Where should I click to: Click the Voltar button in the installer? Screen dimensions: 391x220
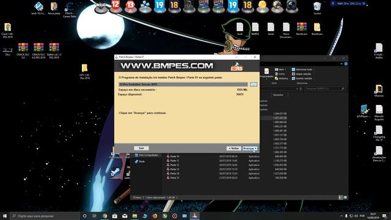(x=234, y=148)
